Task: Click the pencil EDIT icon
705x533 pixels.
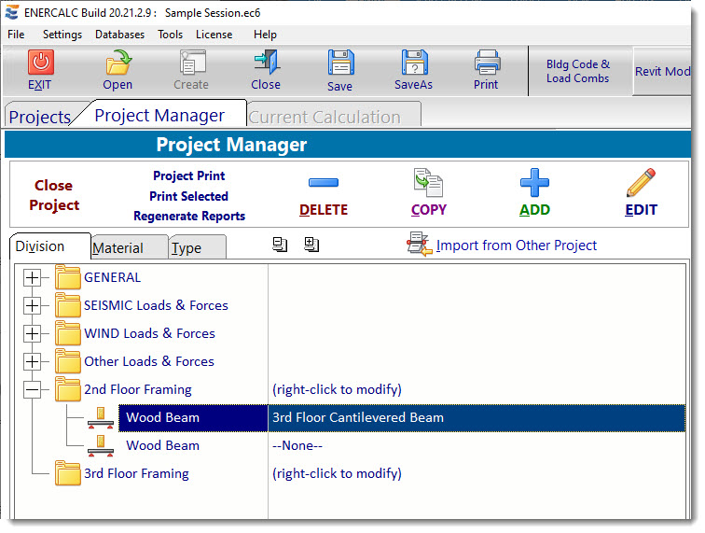Action: coord(641,181)
